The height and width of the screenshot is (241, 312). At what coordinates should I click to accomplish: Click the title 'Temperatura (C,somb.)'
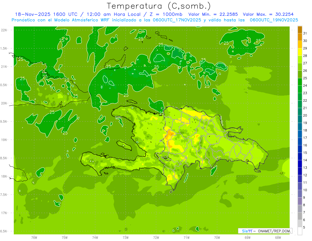(159, 6)
